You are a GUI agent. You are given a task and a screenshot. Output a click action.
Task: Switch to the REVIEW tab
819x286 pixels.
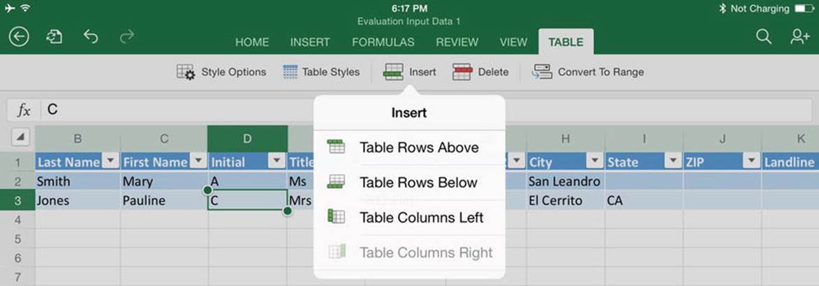[457, 43]
